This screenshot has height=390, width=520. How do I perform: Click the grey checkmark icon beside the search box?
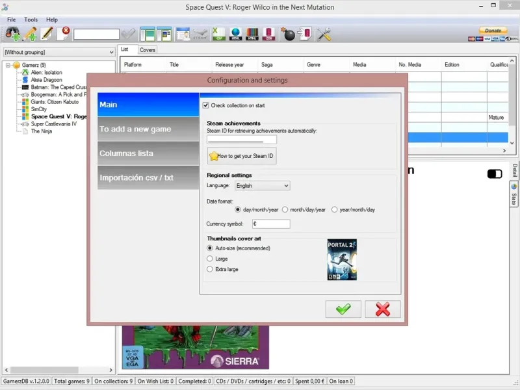(128, 34)
